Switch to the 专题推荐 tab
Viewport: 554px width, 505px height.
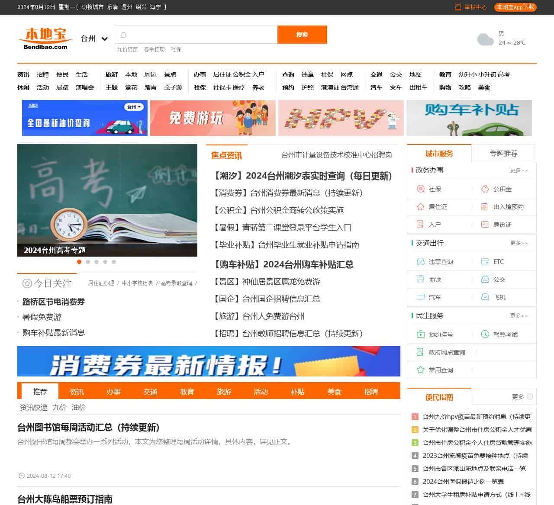[503, 154]
